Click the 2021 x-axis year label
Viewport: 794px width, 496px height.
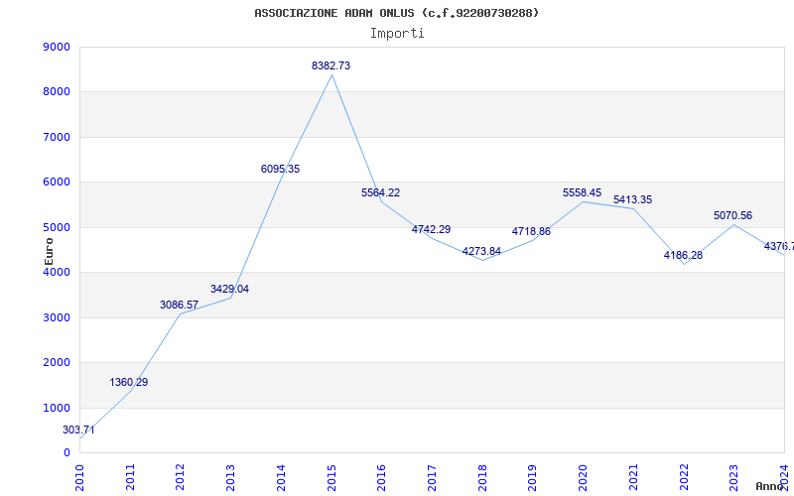click(x=633, y=477)
